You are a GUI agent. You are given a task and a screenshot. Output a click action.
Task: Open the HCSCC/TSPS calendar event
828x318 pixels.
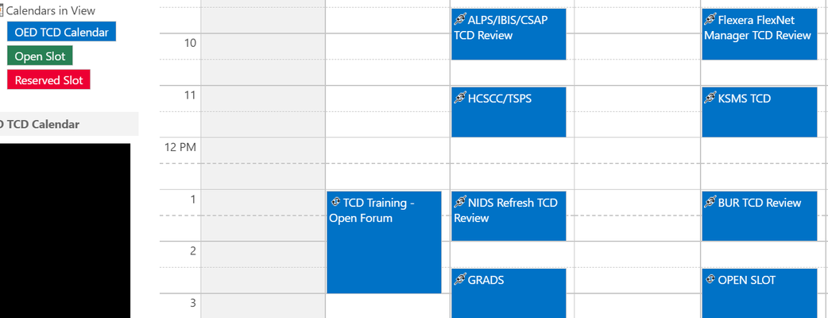coord(509,112)
